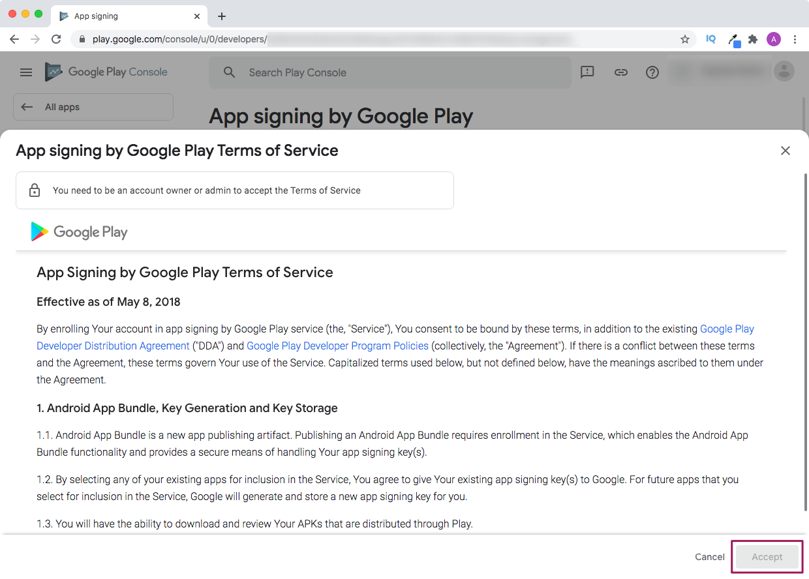Viewport: 809px width, 579px height.
Task: Open Google Play Developer Program Policies link
Action: click(337, 346)
